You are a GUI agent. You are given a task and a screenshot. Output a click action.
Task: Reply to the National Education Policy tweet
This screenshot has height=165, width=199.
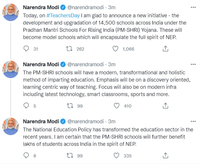[26, 156]
